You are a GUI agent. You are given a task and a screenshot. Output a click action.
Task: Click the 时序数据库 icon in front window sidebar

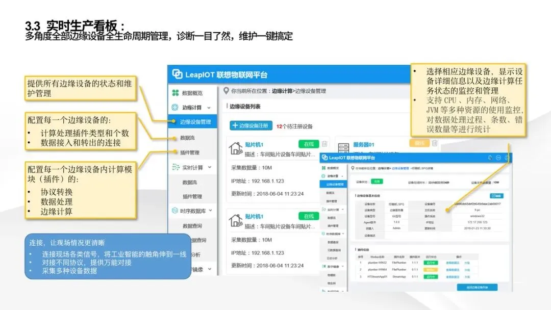pos(323,234)
